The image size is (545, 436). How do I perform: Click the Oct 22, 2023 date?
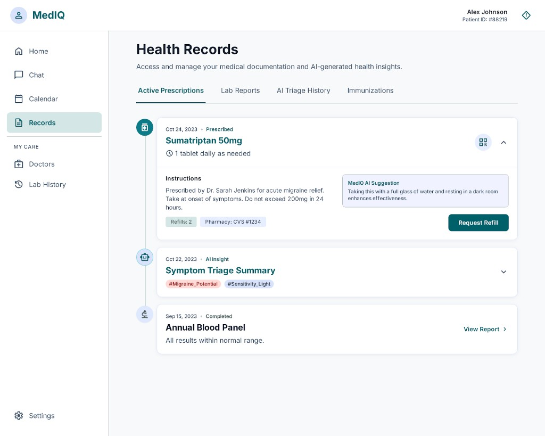coord(181,259)
